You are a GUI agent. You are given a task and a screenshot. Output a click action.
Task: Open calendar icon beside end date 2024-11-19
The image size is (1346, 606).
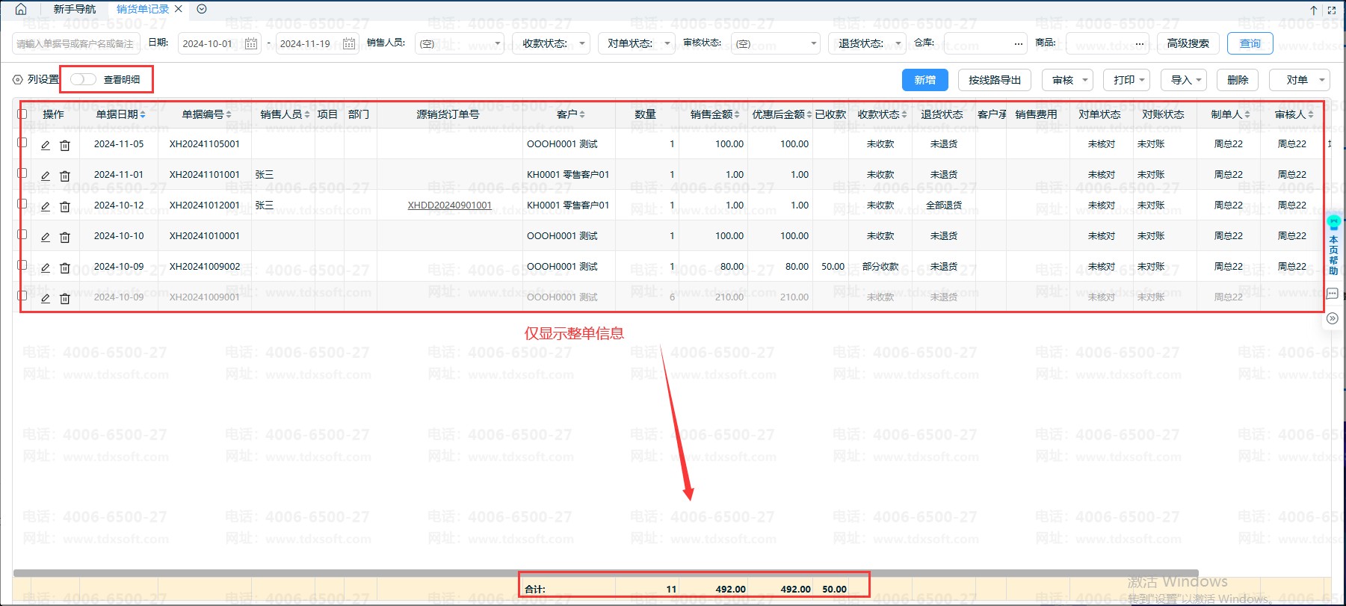pos(348,43)
